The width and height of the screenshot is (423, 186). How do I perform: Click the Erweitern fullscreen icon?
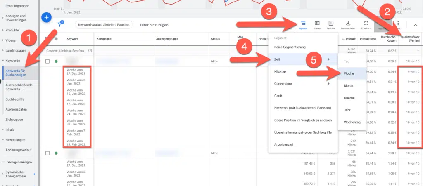[366, 25]
